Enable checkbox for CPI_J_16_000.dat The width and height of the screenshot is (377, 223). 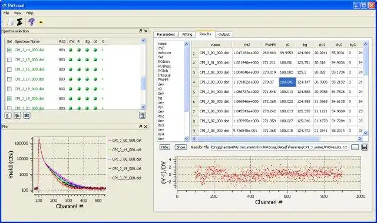[9, 69]
